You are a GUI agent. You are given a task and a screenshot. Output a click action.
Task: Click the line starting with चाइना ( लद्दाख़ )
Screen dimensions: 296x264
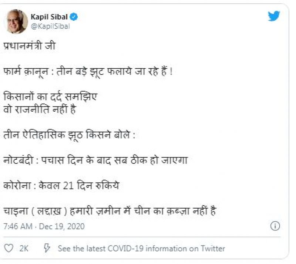point(110,211)
